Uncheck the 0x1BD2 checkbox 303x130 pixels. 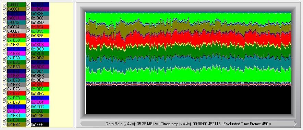click(x=28, y=58)
